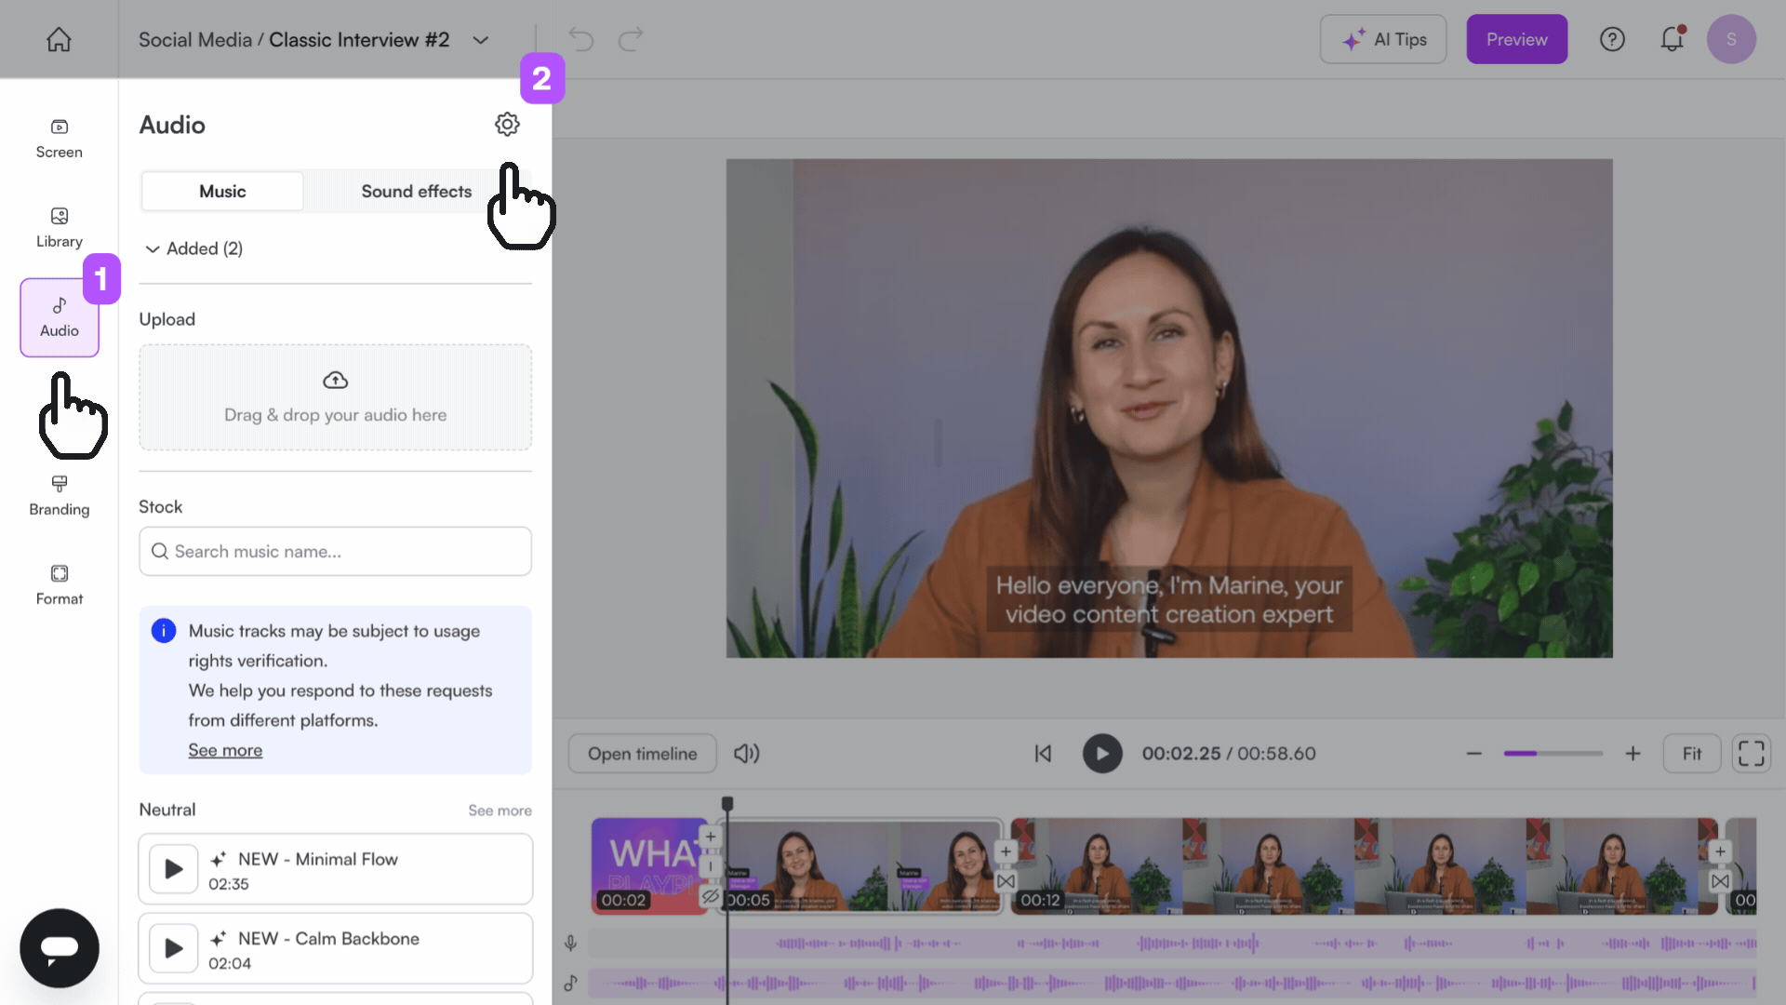
Task: Click the voice audio waveform track
Action: tap(1172, 944)
